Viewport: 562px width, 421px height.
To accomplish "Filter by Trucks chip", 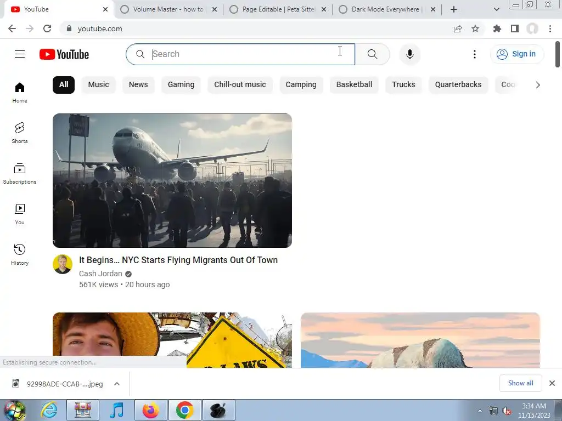I will pyautogui.click(x=403, y=85).
